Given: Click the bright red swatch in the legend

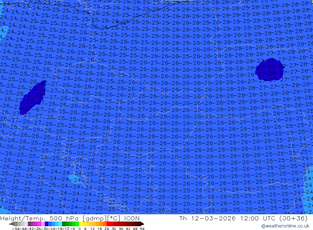Looking at the screenshot, I should click(108, 224).
